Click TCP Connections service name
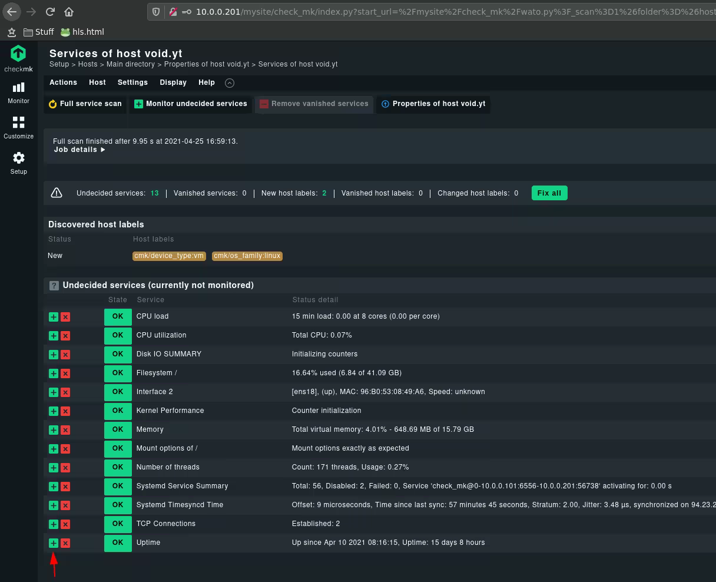This screenshot has width=716, height=582. tap(166, 524)
